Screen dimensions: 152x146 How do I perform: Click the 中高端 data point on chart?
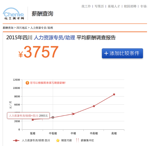click(94, 106)
